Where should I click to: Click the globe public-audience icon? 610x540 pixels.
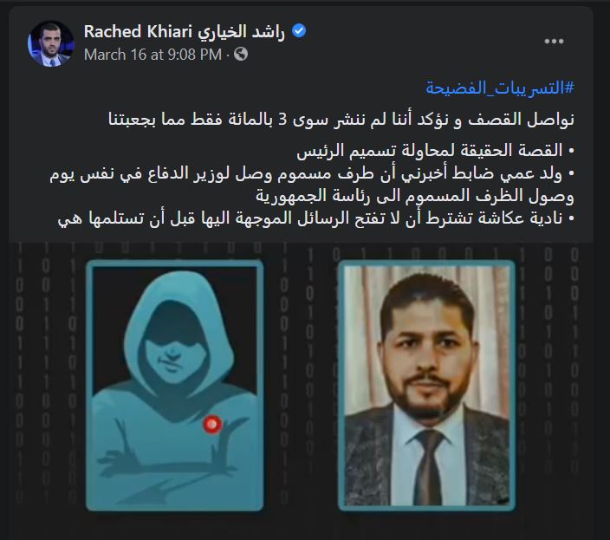241,54
